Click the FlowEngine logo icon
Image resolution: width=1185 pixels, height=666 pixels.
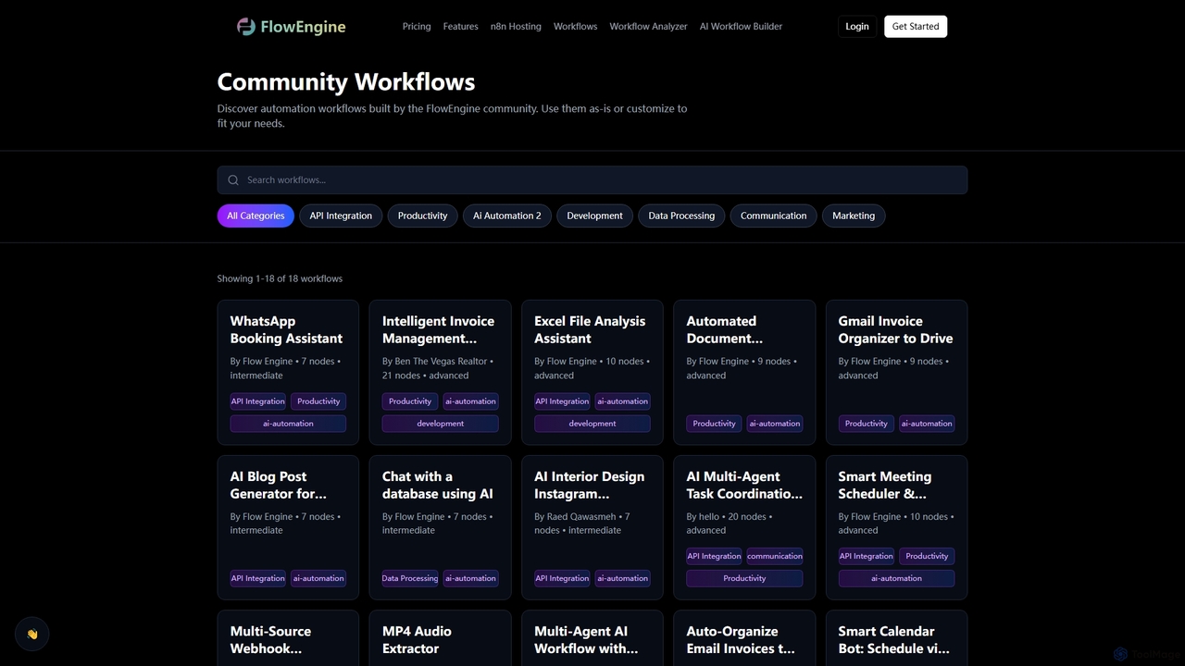[x=246, y=26]
